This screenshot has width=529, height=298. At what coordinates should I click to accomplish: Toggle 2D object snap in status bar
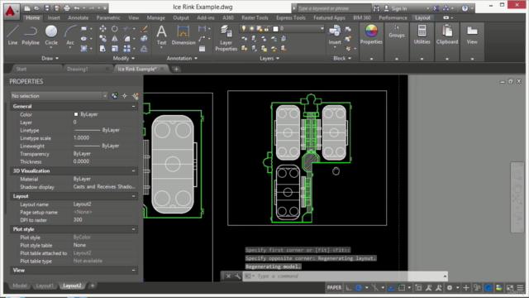tap(402, 287)
